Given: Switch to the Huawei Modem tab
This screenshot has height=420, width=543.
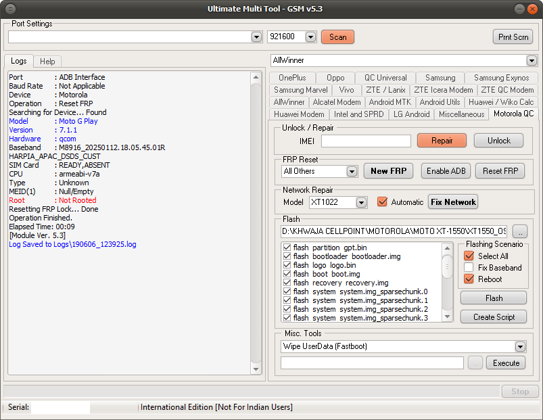Looking at the screenshot, I should click(x=299, y=114).
